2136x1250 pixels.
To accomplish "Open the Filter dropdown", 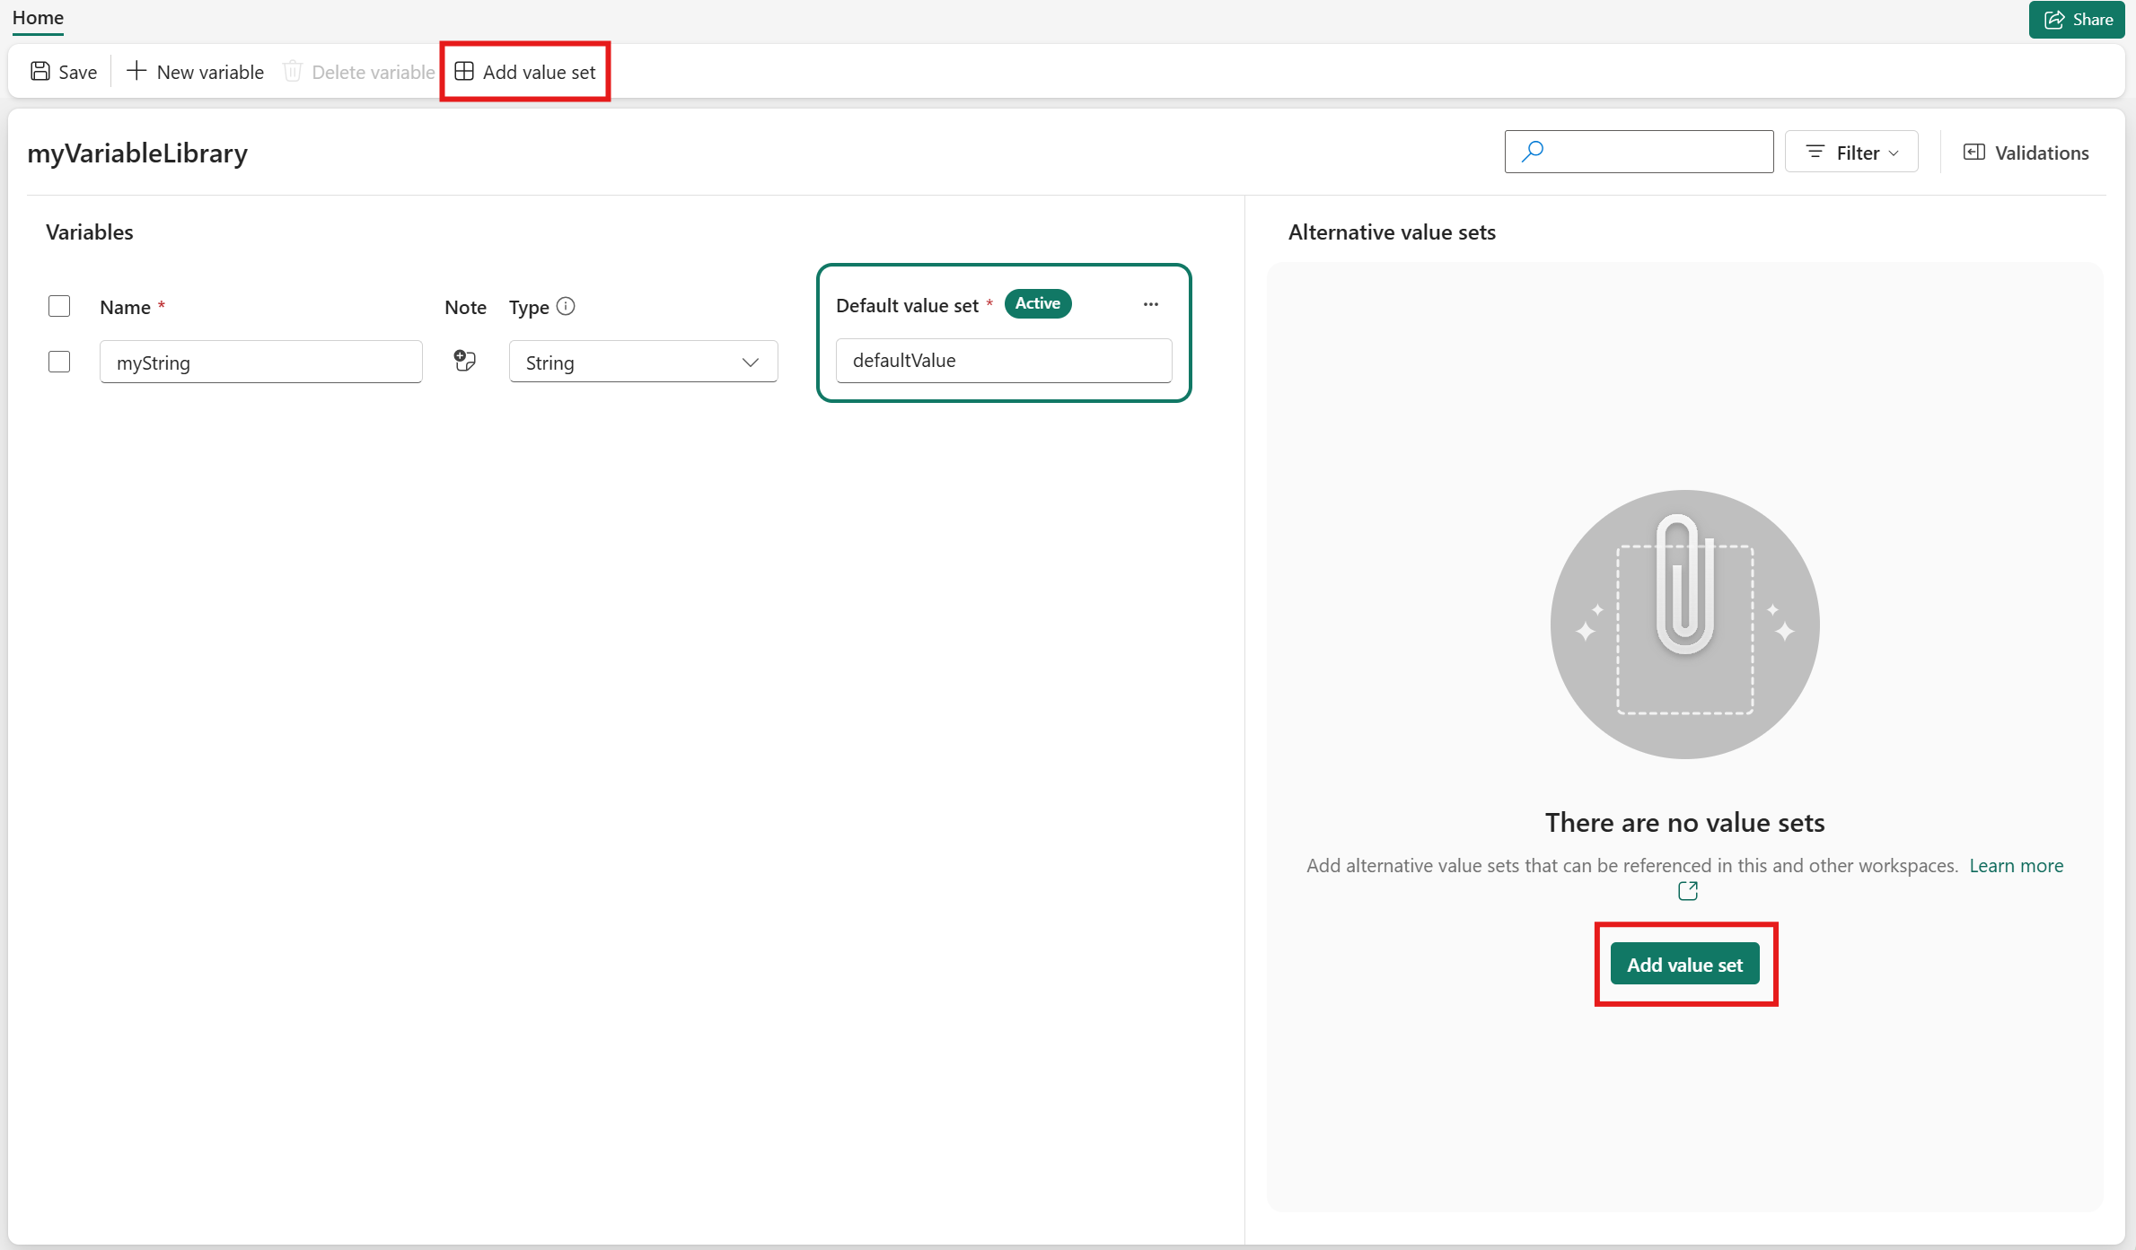I will coord(1851,153).
